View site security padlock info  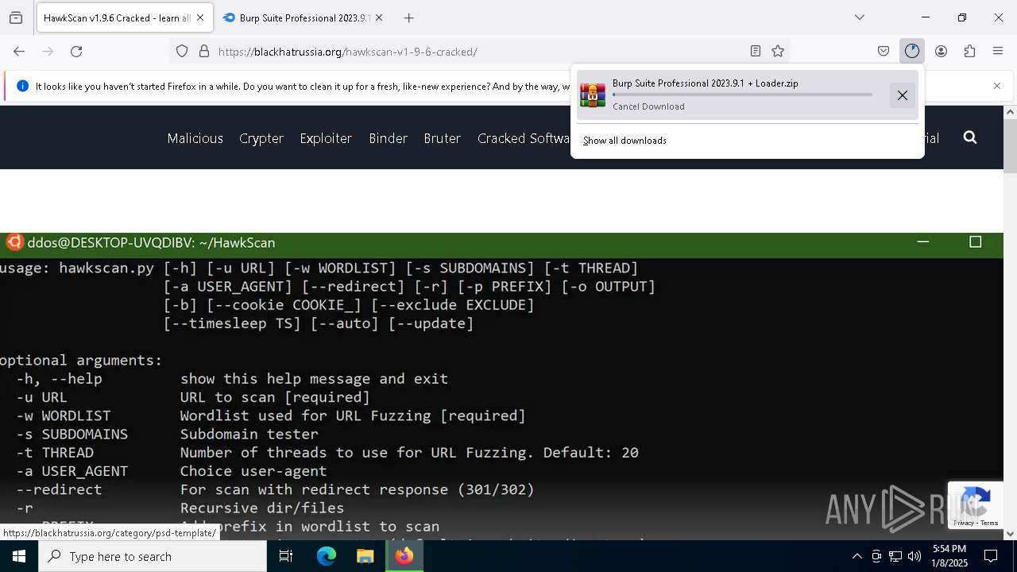[x=204, y=52]
